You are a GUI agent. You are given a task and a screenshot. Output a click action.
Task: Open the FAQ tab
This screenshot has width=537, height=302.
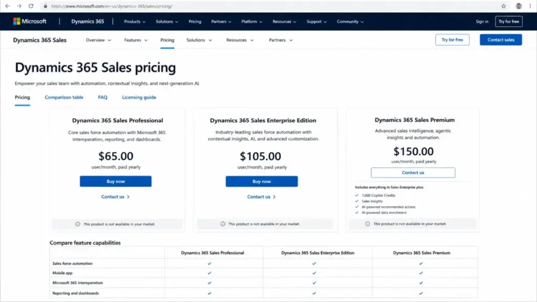[x=102, y=97]
